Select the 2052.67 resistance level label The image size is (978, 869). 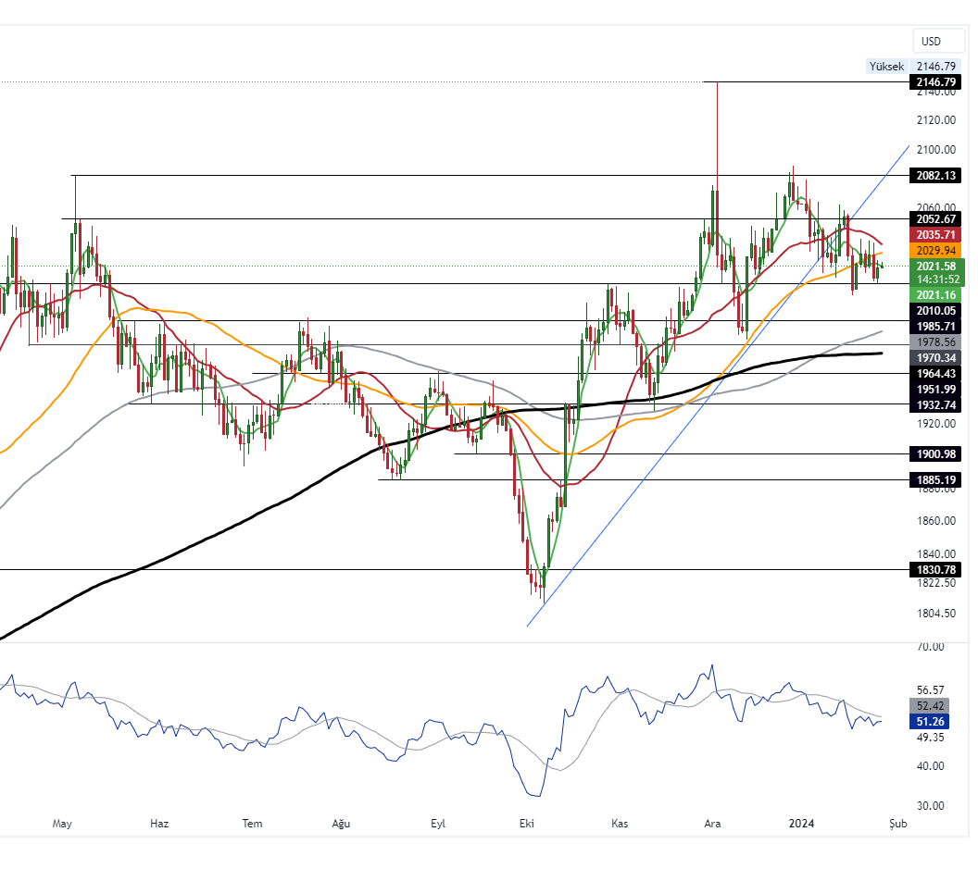point(935,219)
